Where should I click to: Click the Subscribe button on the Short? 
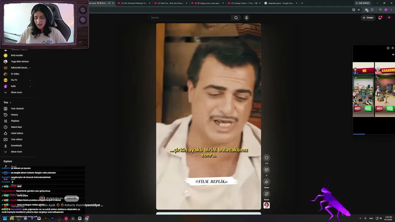[x=72, y=198]
